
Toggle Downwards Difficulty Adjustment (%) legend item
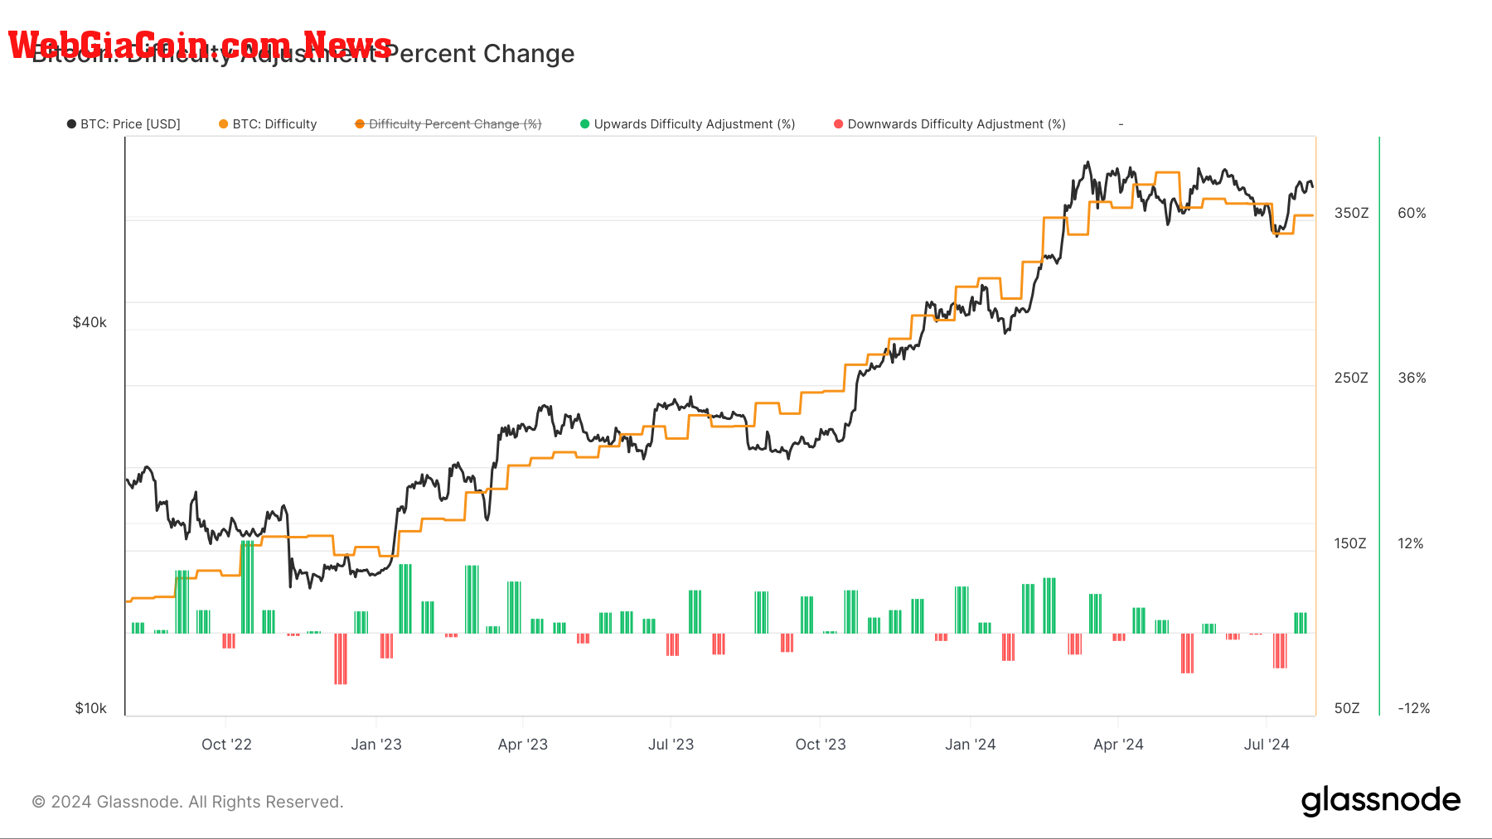coord(950,124)
